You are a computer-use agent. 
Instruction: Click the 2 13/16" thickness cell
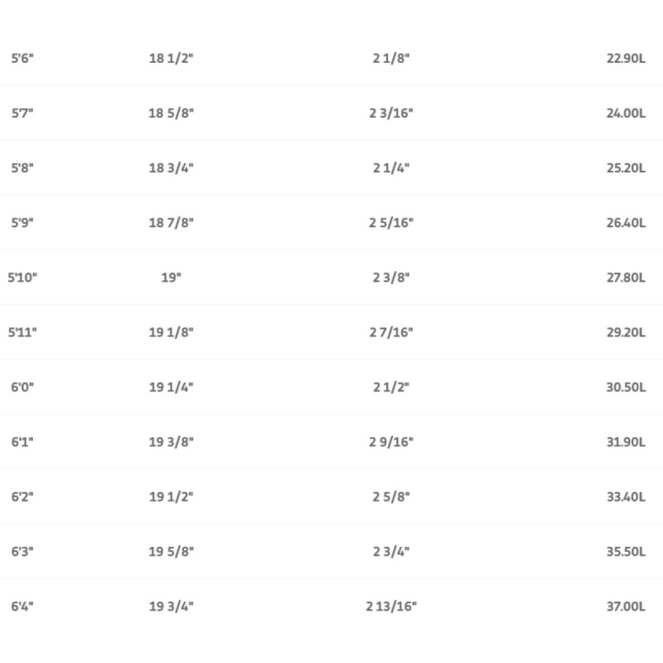tap(391, 605)
